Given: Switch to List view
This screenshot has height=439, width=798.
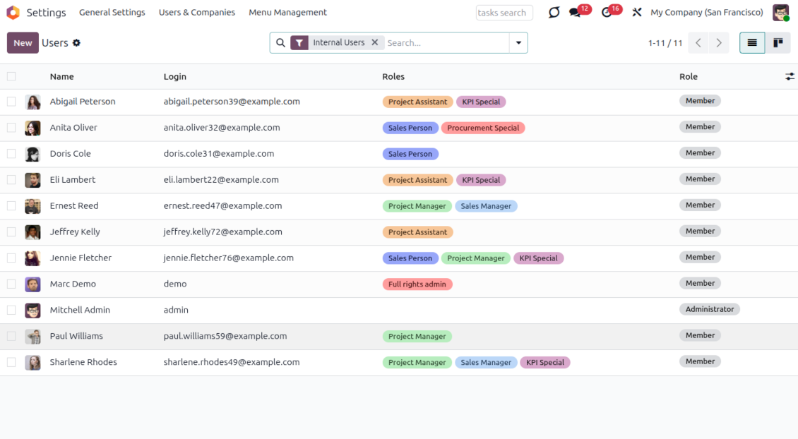Looking at the screenshot, I should coord(752,43).
